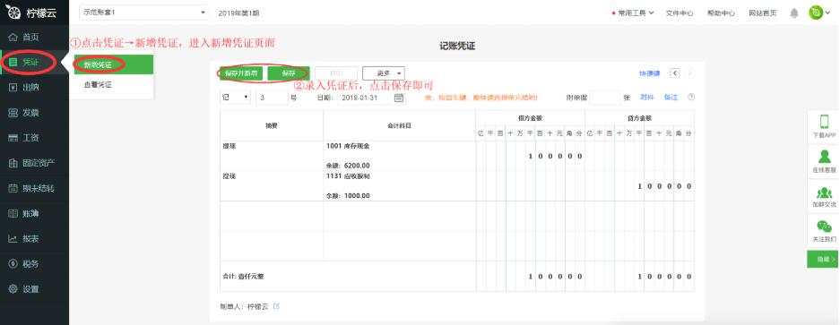This screenshot has width=840, height=325.
Task: Select the 1131 应收股利 account cell
Action: [x=399, y=186]
